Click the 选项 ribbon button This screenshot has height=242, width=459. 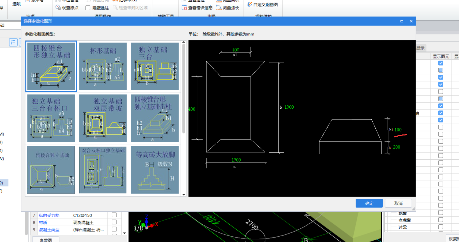(x=16, y=4)
